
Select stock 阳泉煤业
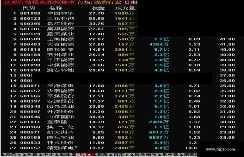(60, 106)
